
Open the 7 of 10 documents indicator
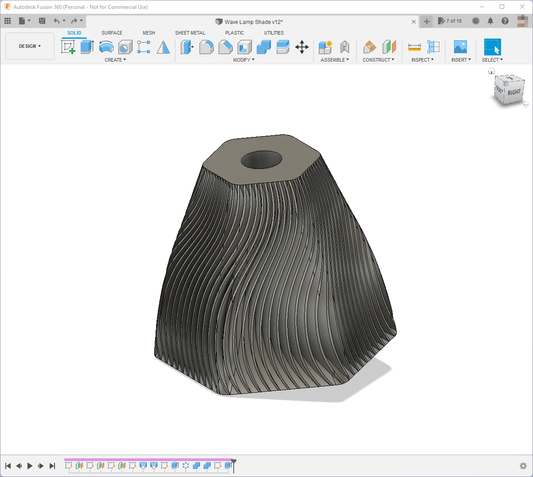point(450,21)
